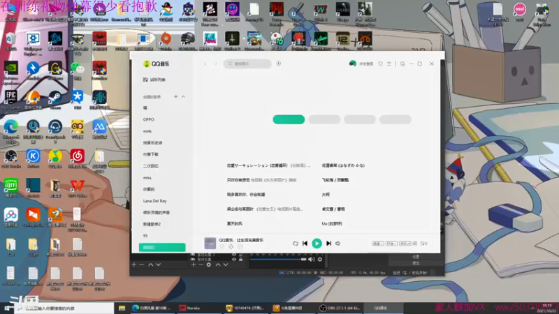Image resolution: width=559 pixels, height=314 pixels.
Task: Click the album cover thumbnail in the player bar
Action: coord(210,244)
